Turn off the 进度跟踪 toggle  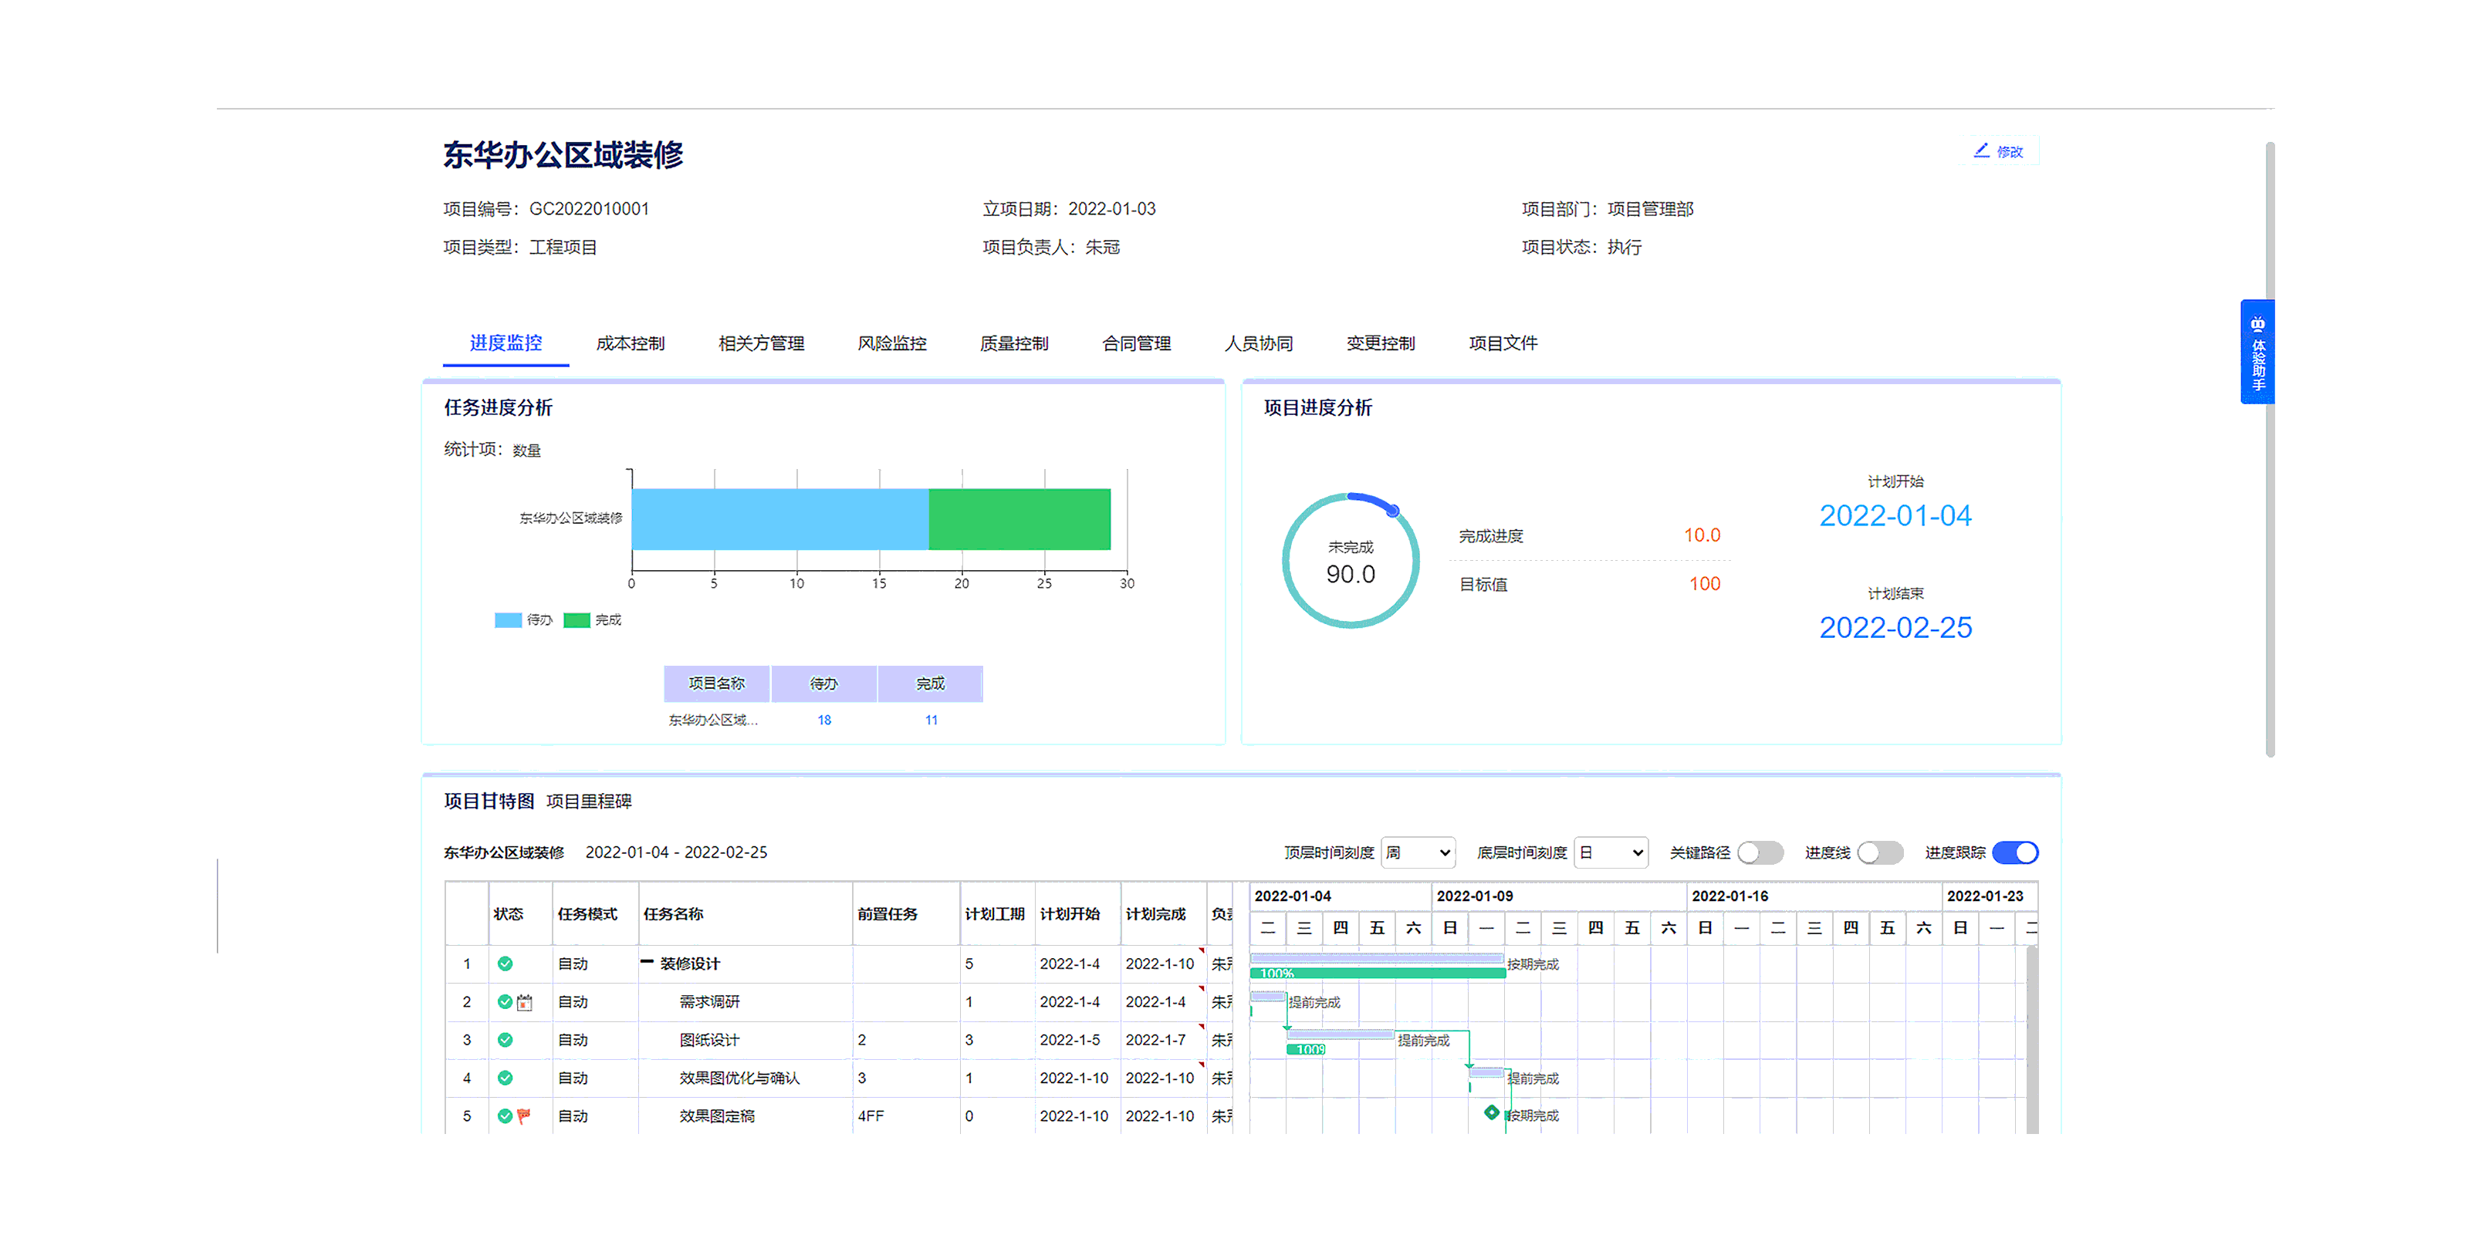click(2015, 852)
